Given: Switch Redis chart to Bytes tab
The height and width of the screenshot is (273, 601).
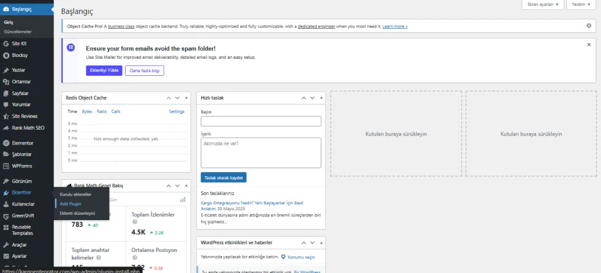Looking at the screenshot, I should point(87,112).
